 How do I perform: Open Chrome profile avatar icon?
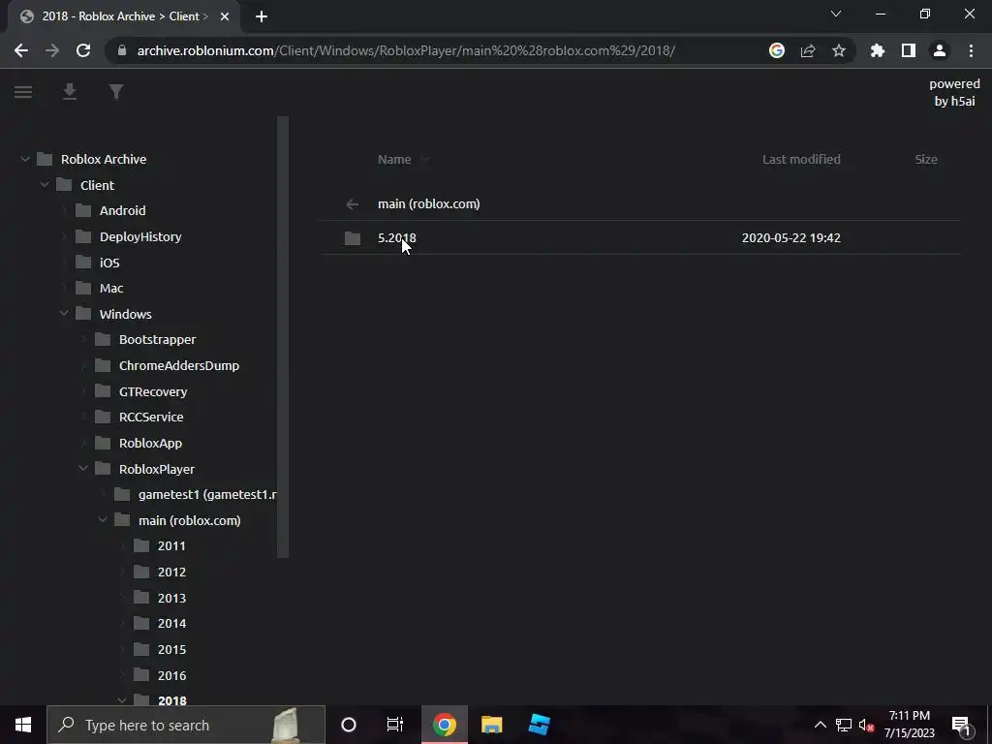click(940, 50)
